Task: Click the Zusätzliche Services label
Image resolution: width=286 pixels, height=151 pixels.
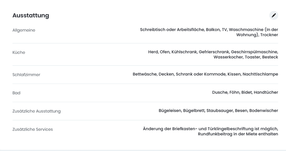Action: (x=33, y=129)
